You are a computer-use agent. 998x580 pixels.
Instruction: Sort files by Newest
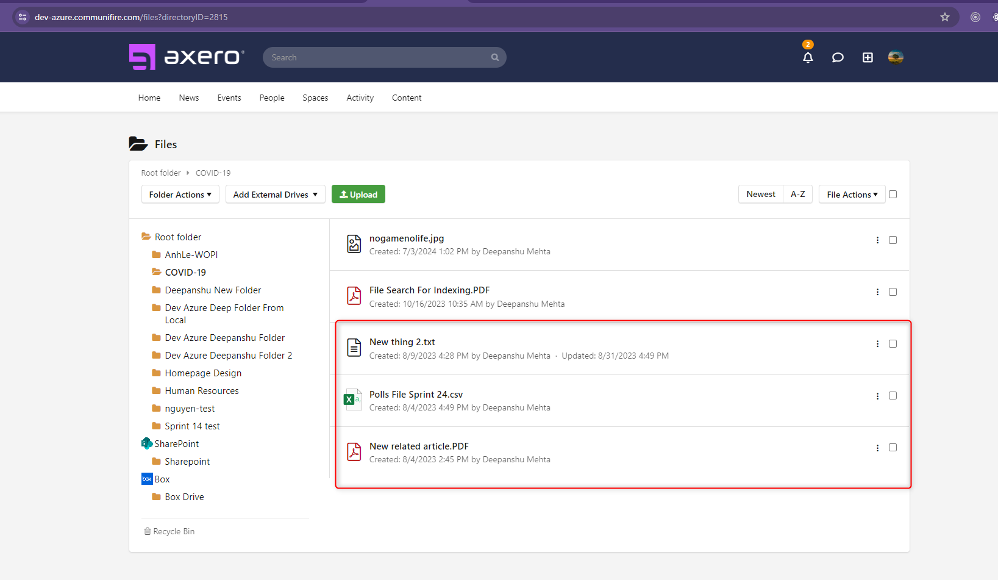pos(761,194)
